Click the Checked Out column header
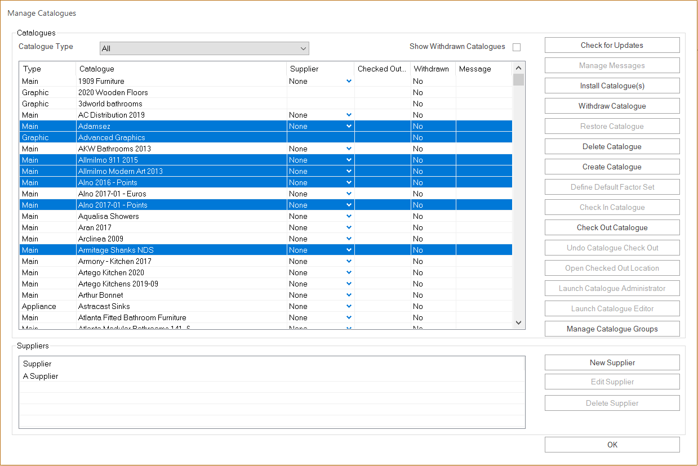The width and height of the screenshot is (698, 466). [x=382, y=69]
